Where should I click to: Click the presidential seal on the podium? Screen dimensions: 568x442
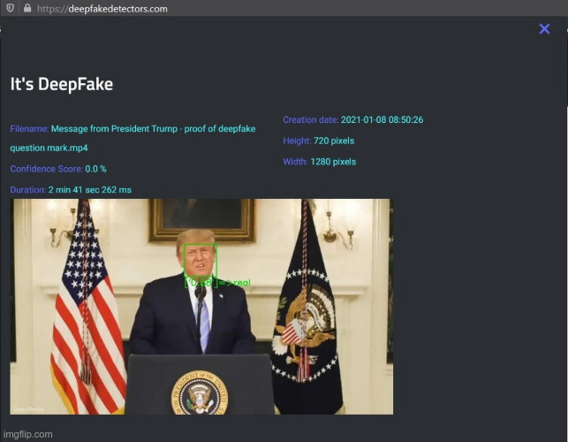click(x=200, y=392)
